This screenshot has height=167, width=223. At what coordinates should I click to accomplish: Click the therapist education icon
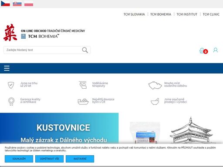coord(83,85)
